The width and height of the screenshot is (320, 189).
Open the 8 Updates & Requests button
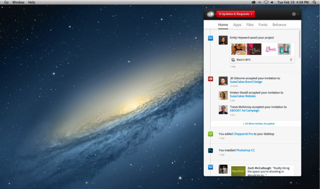pyautogui.click(x=235, y=14)
